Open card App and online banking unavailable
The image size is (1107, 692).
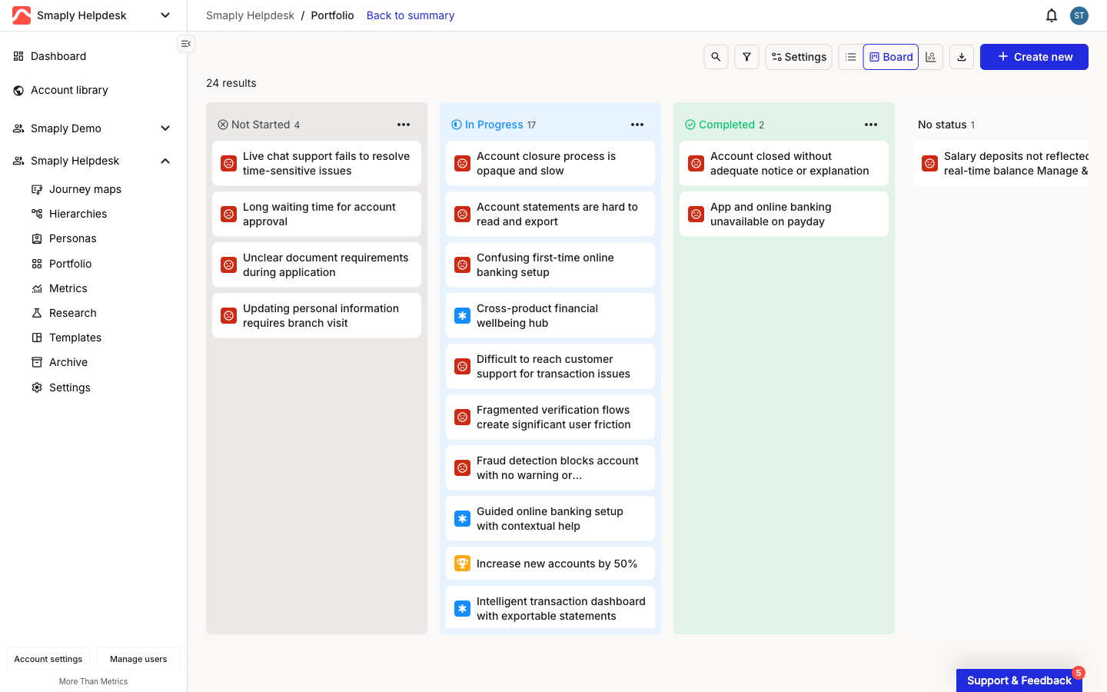coord(784,214)
